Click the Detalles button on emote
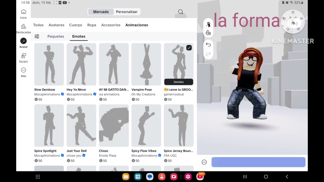The height and width of the screenshot is (182, 324). click(179, 82)
